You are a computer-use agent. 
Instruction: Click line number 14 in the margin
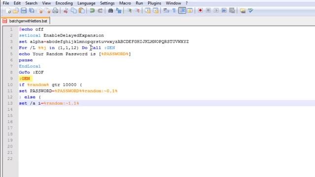[x=10, y=109]
